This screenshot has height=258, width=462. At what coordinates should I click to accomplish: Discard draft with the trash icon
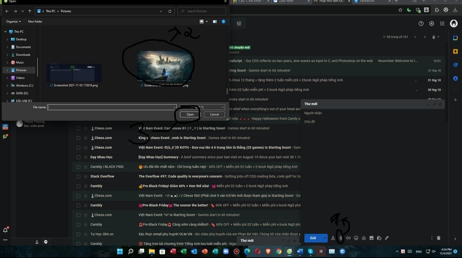coord(439,238)
